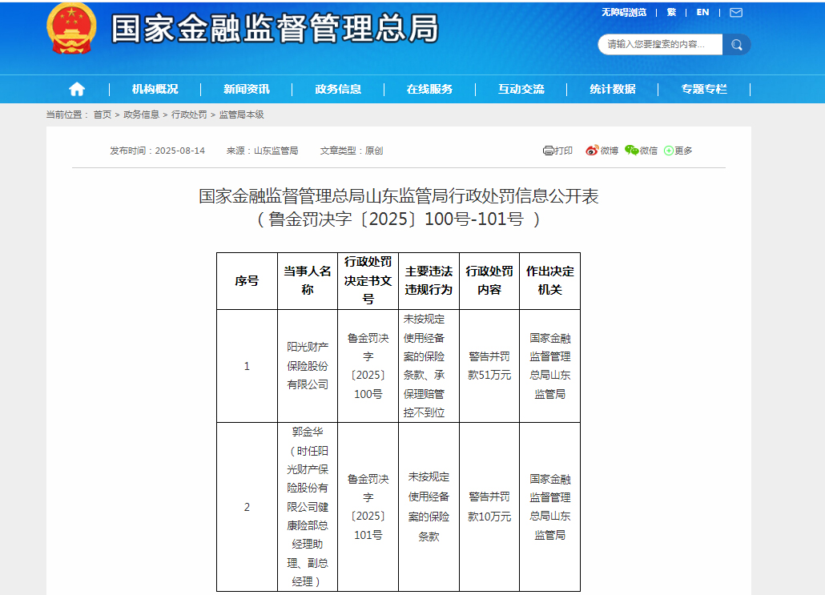Image resolution: width=825 pixels, height=595 pixels.
Task: Click the printer icon to print
Action: click(549, 151)
